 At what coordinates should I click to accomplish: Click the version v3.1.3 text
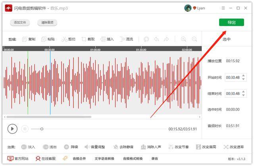(237, 159)
